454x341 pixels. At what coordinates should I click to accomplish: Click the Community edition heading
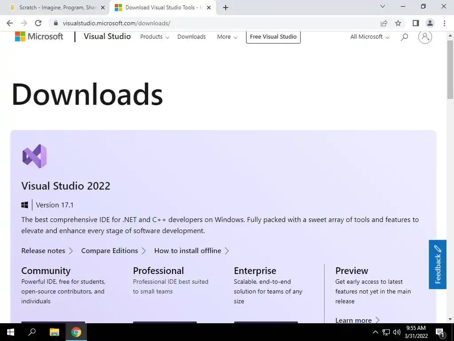pyautogui.click(x=46, y=271)
